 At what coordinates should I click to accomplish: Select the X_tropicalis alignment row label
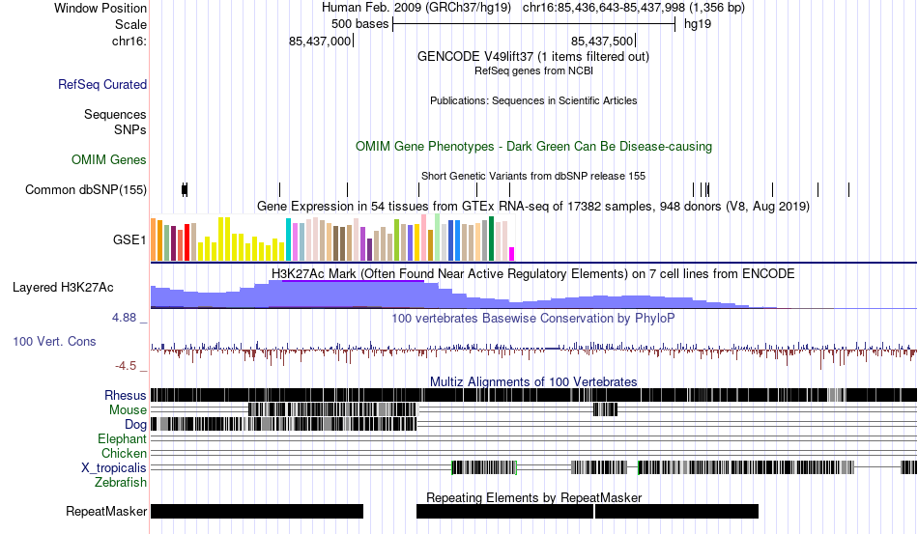click(x=114, y=468)
